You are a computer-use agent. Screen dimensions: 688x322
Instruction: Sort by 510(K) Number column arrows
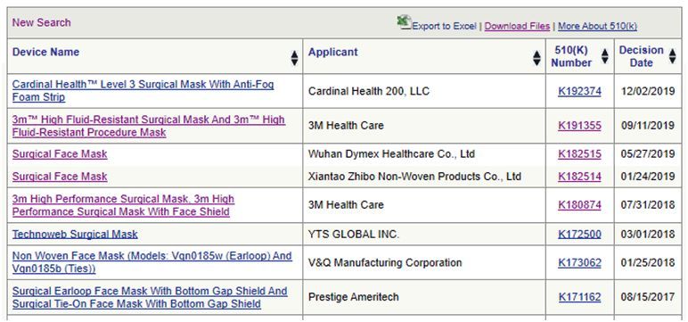click(x=605, y=56)
